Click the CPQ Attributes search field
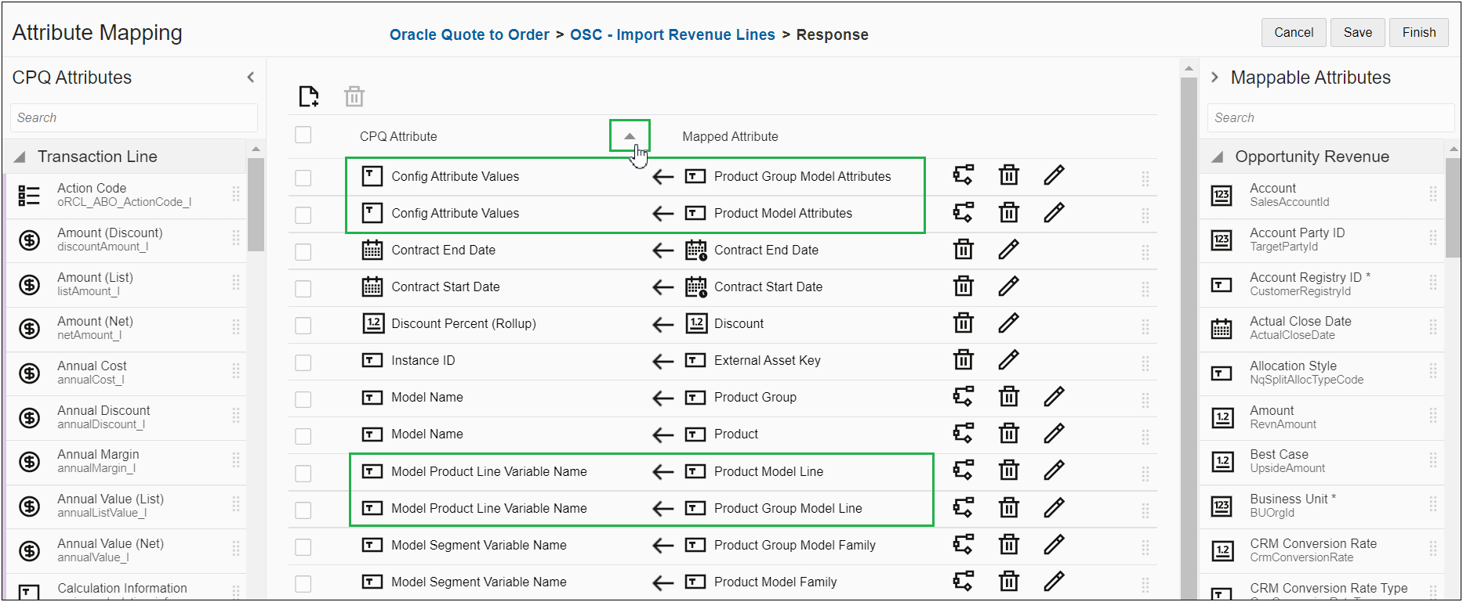Image resolution: width=1463 pixels, height=602 pixels. 134,117
